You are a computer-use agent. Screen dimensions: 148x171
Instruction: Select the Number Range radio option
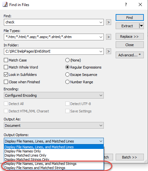(x=67, y=82)
